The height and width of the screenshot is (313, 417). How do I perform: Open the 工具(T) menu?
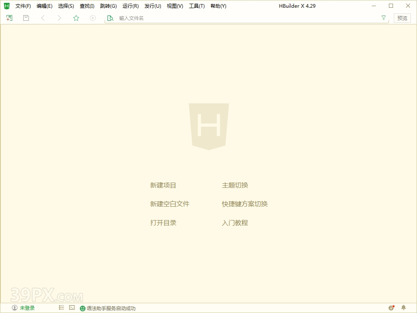pos(197,6)
